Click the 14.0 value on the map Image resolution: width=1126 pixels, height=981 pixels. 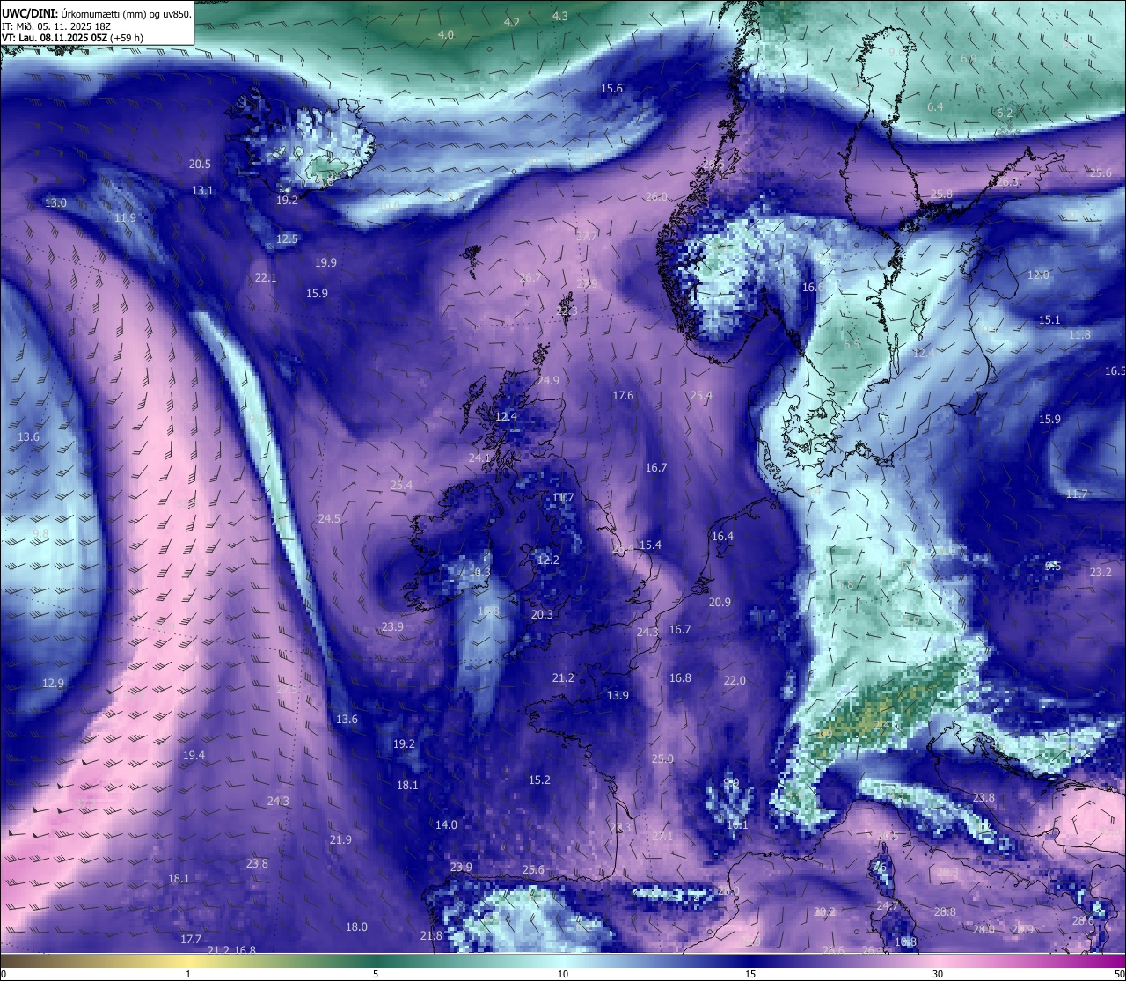[446, 825]
